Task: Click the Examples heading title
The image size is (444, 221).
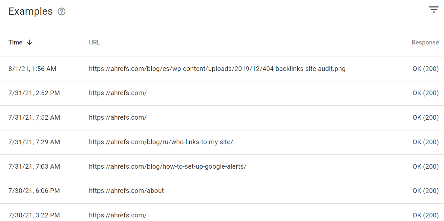Action: tap(31, 11)
